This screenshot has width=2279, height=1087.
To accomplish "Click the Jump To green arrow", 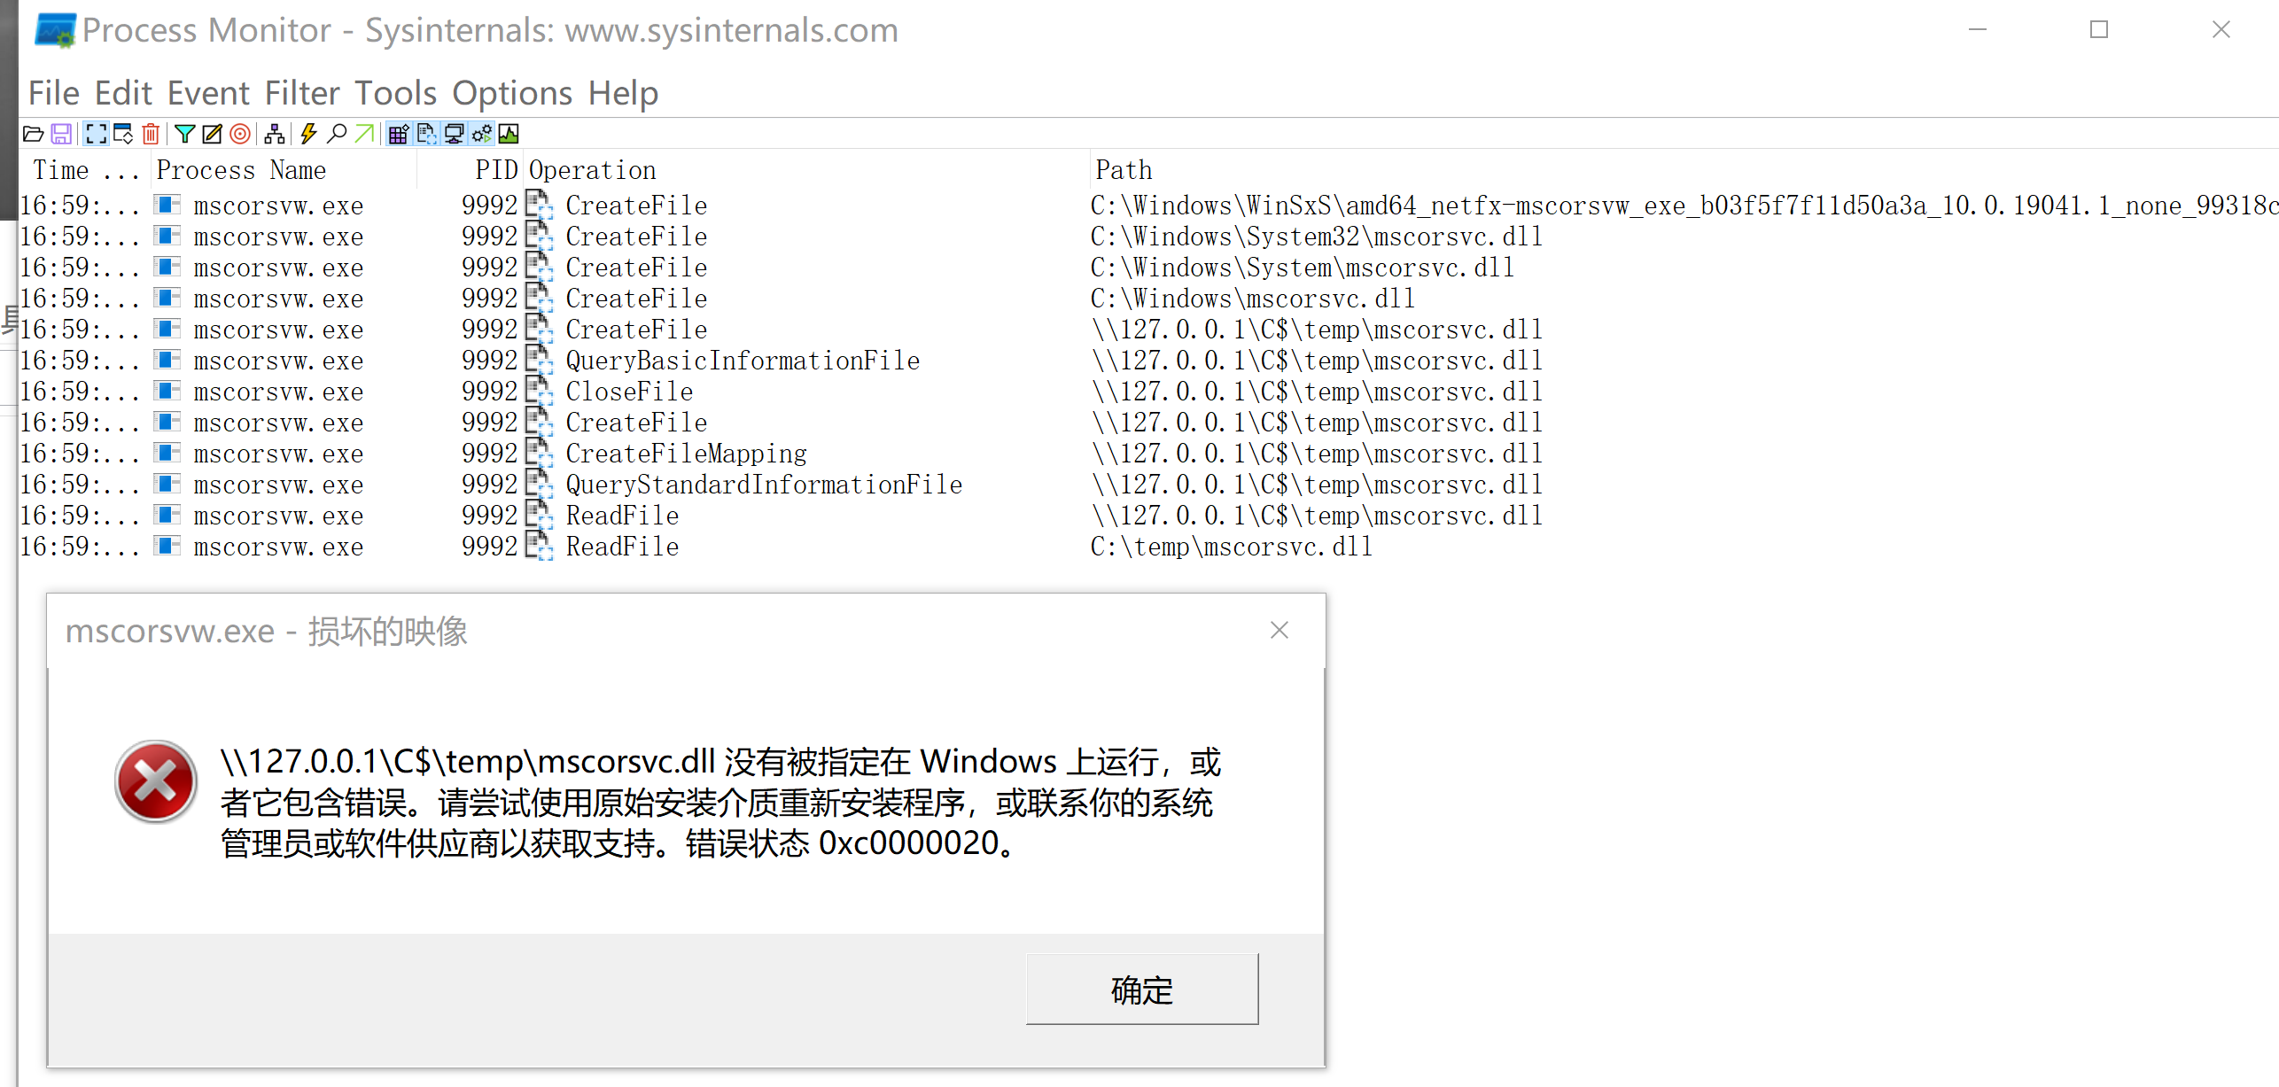I will (363, 134).
